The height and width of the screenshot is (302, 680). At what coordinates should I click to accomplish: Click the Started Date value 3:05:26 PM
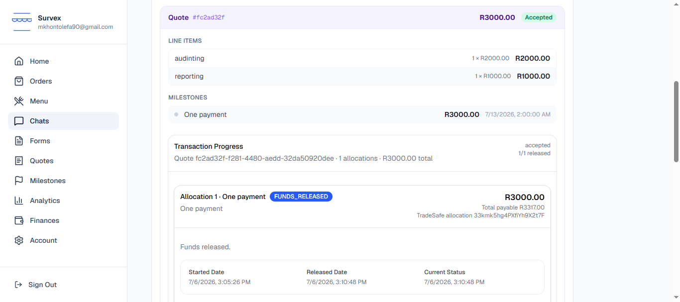220,282
